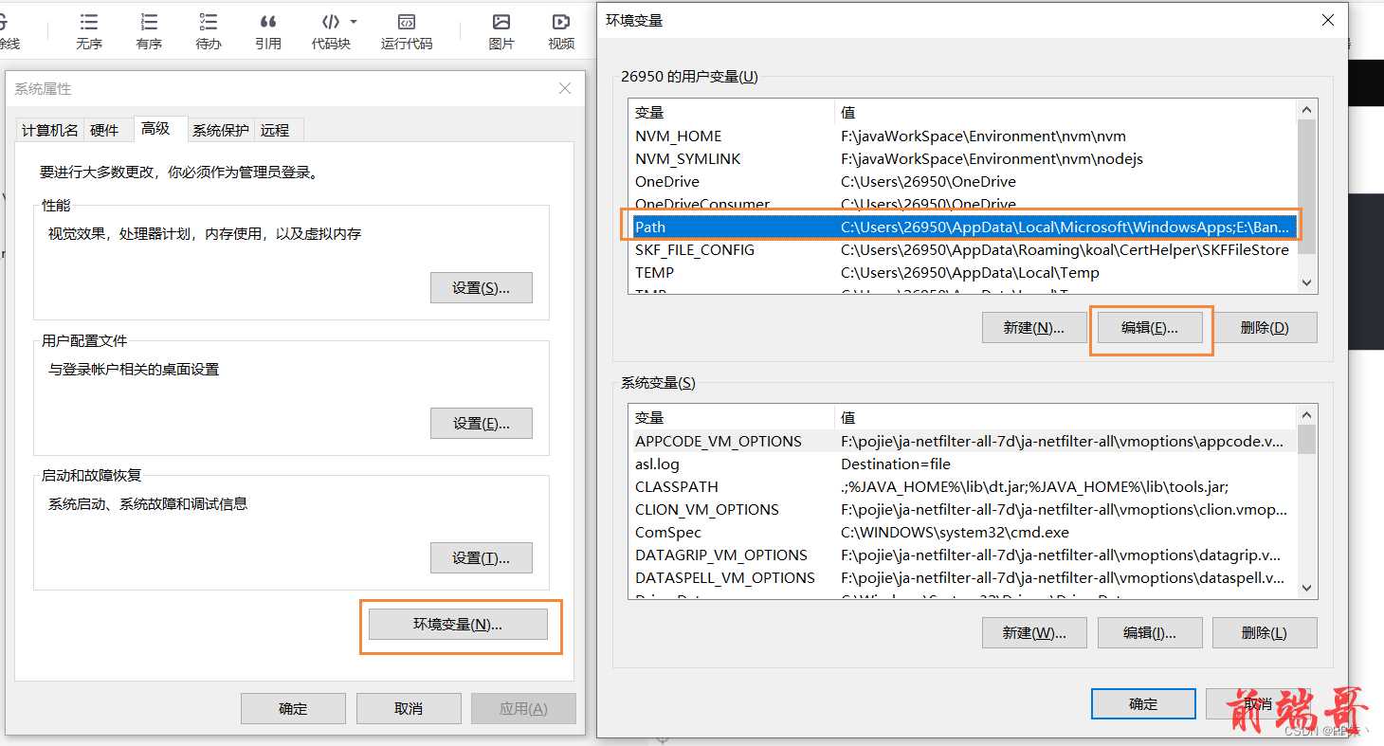
Task: Open startup and recovery 设置(T)...
Action: (482, 557)
